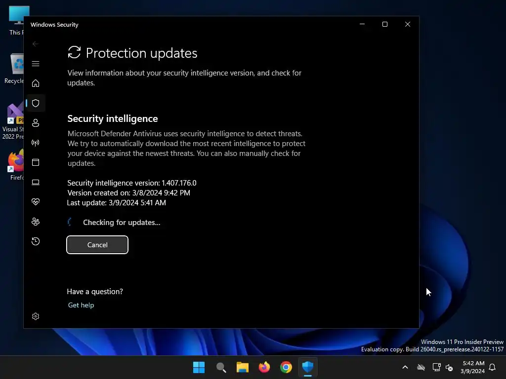Open Family options icon in sidebar
The image size is (506, 379).
pos(36,222)
